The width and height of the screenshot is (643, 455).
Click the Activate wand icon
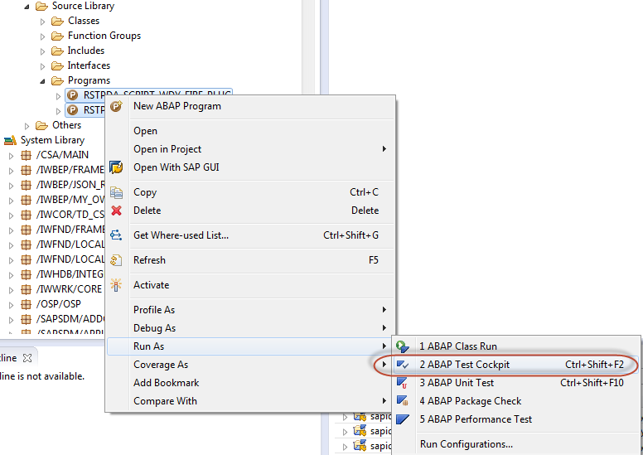click(117, 285)
